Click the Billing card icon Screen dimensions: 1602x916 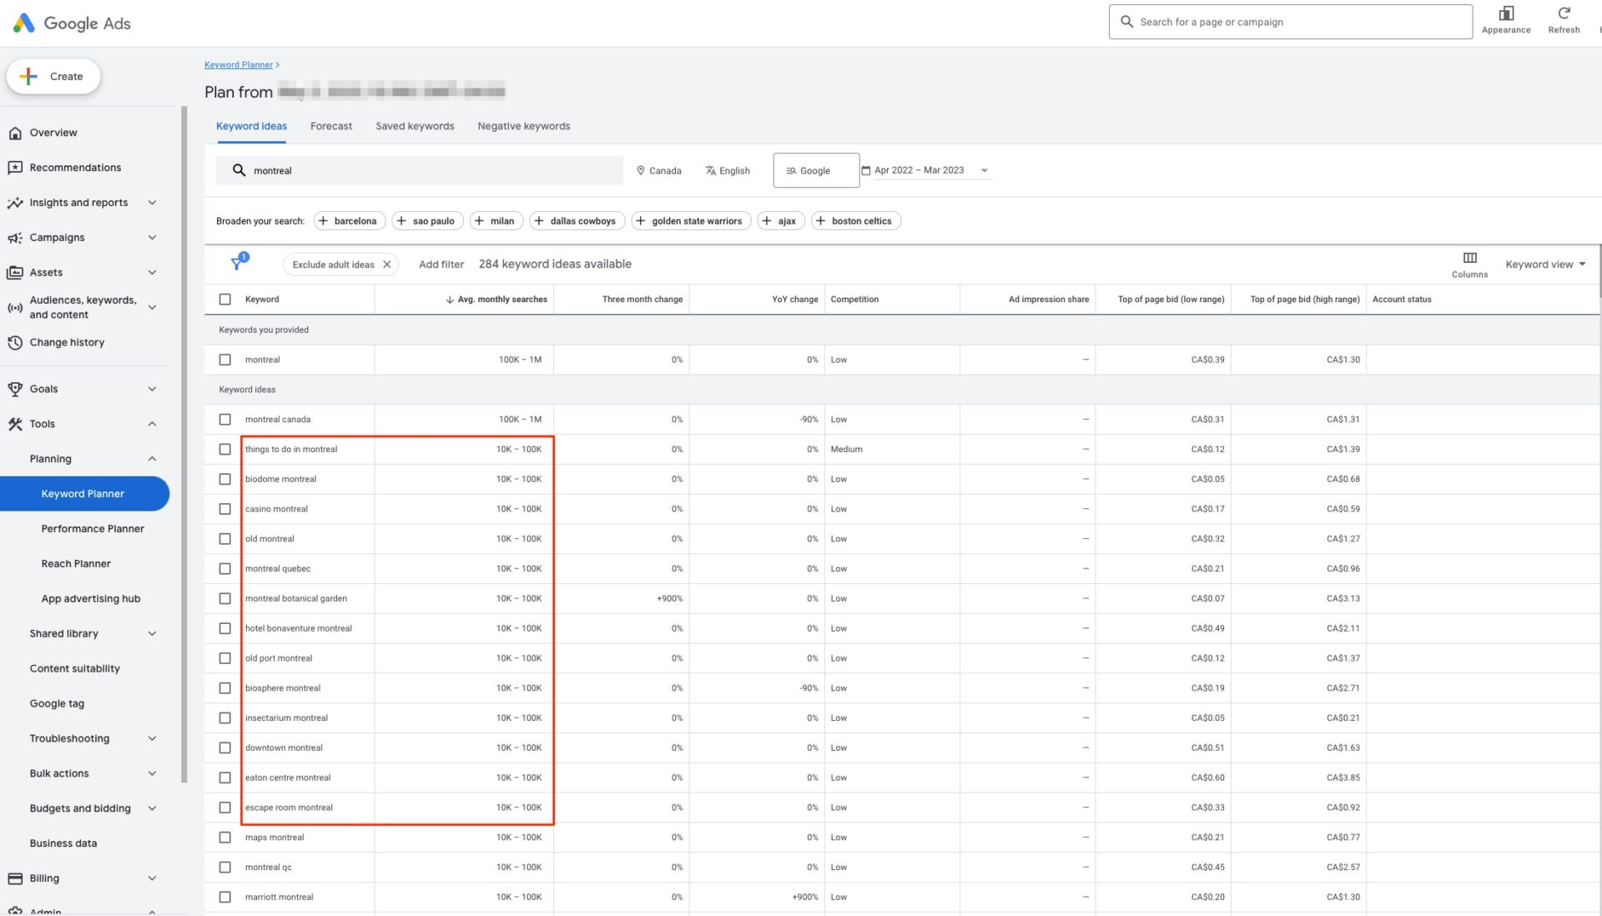point(15,878)
